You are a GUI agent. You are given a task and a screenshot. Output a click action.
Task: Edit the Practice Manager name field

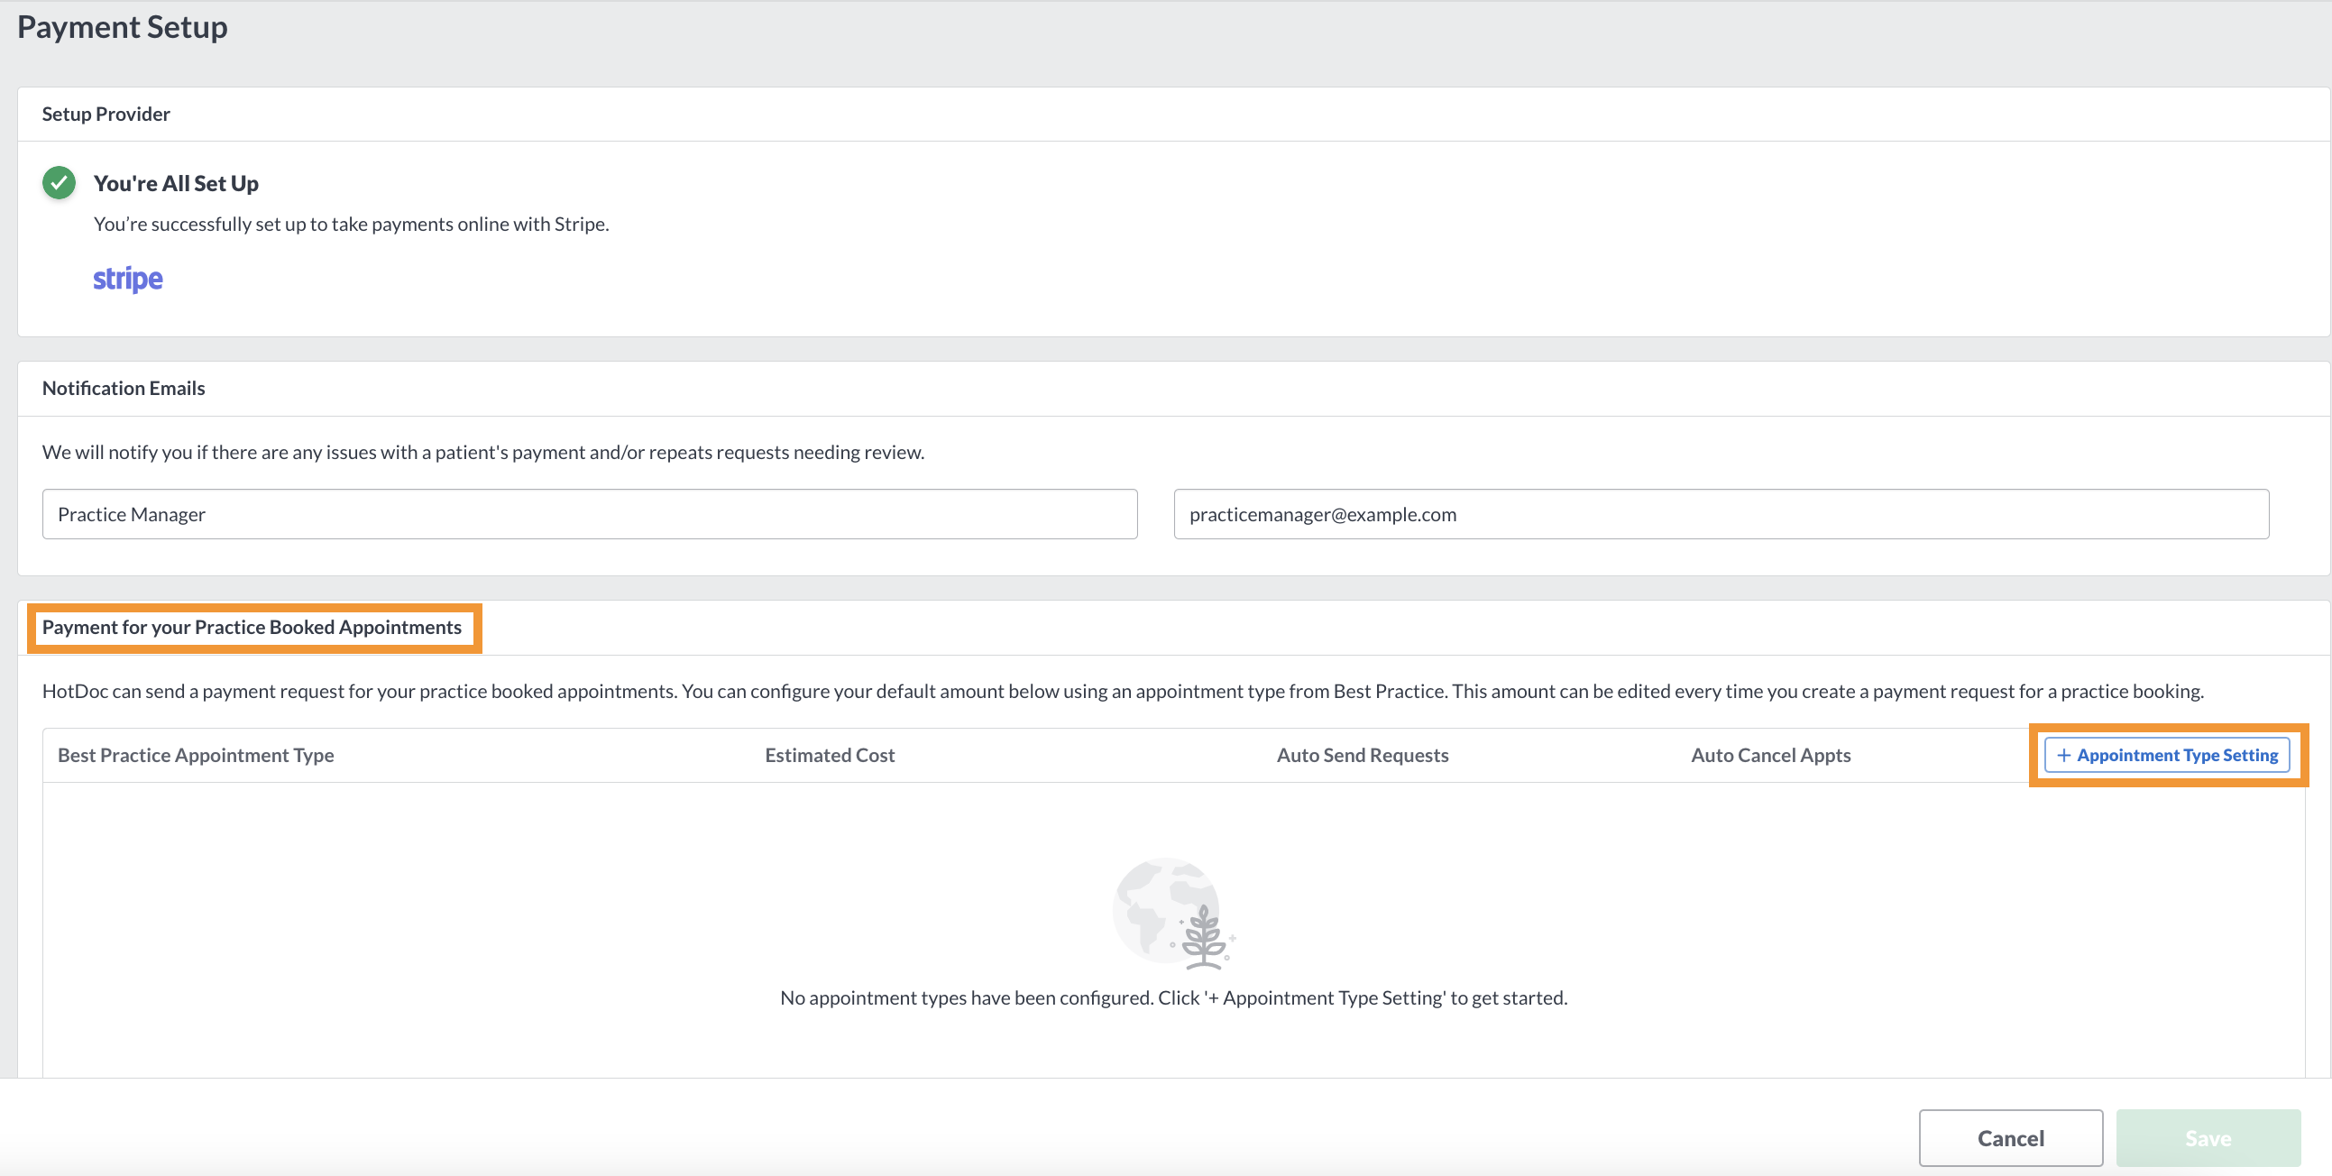590,514
